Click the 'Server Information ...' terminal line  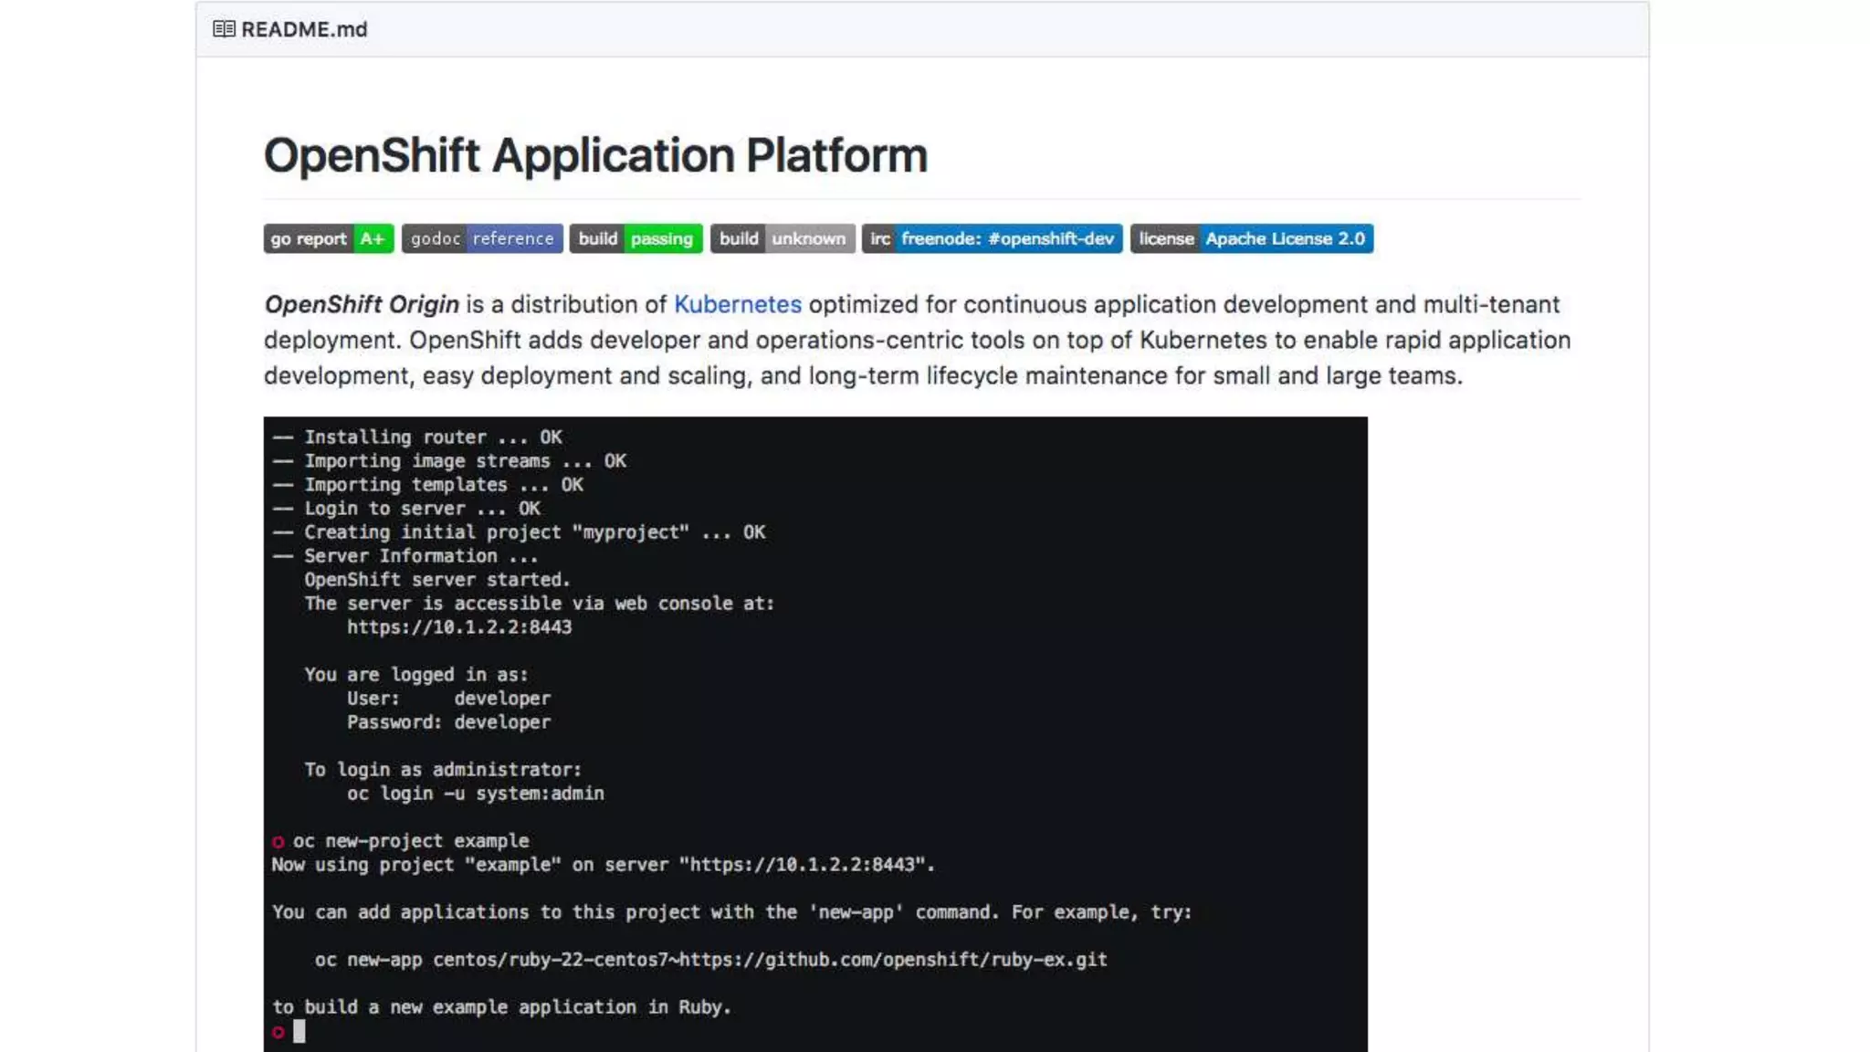(420, 556)
